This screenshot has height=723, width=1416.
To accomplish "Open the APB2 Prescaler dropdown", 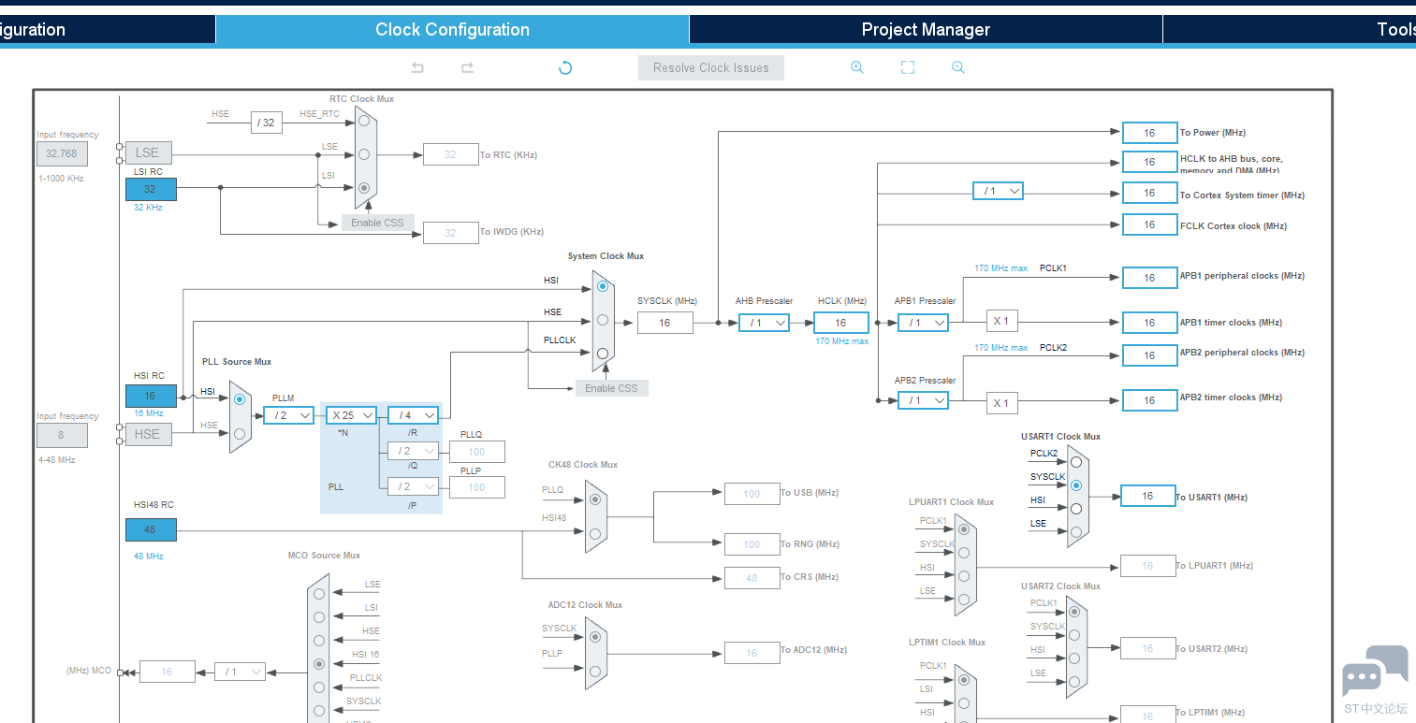I will (923, 400).
